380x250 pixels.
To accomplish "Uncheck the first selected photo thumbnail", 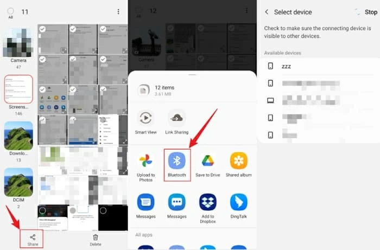I will 43,29.
